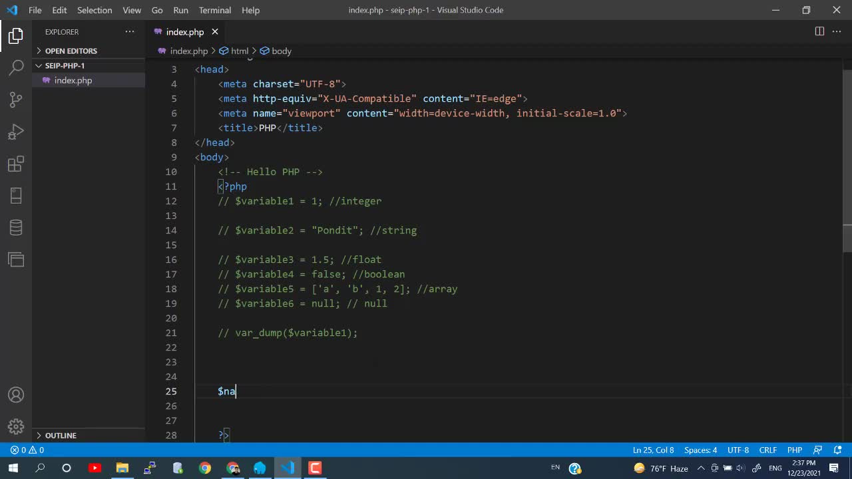The width and height of the screenshot is (852, 479).
Task: Open editor More Actions ellipsis
Action: coord(838,31)
